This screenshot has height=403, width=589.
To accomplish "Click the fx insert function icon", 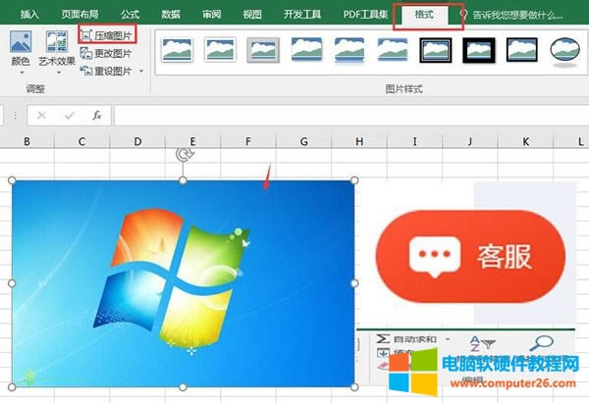I will point(97,115).
